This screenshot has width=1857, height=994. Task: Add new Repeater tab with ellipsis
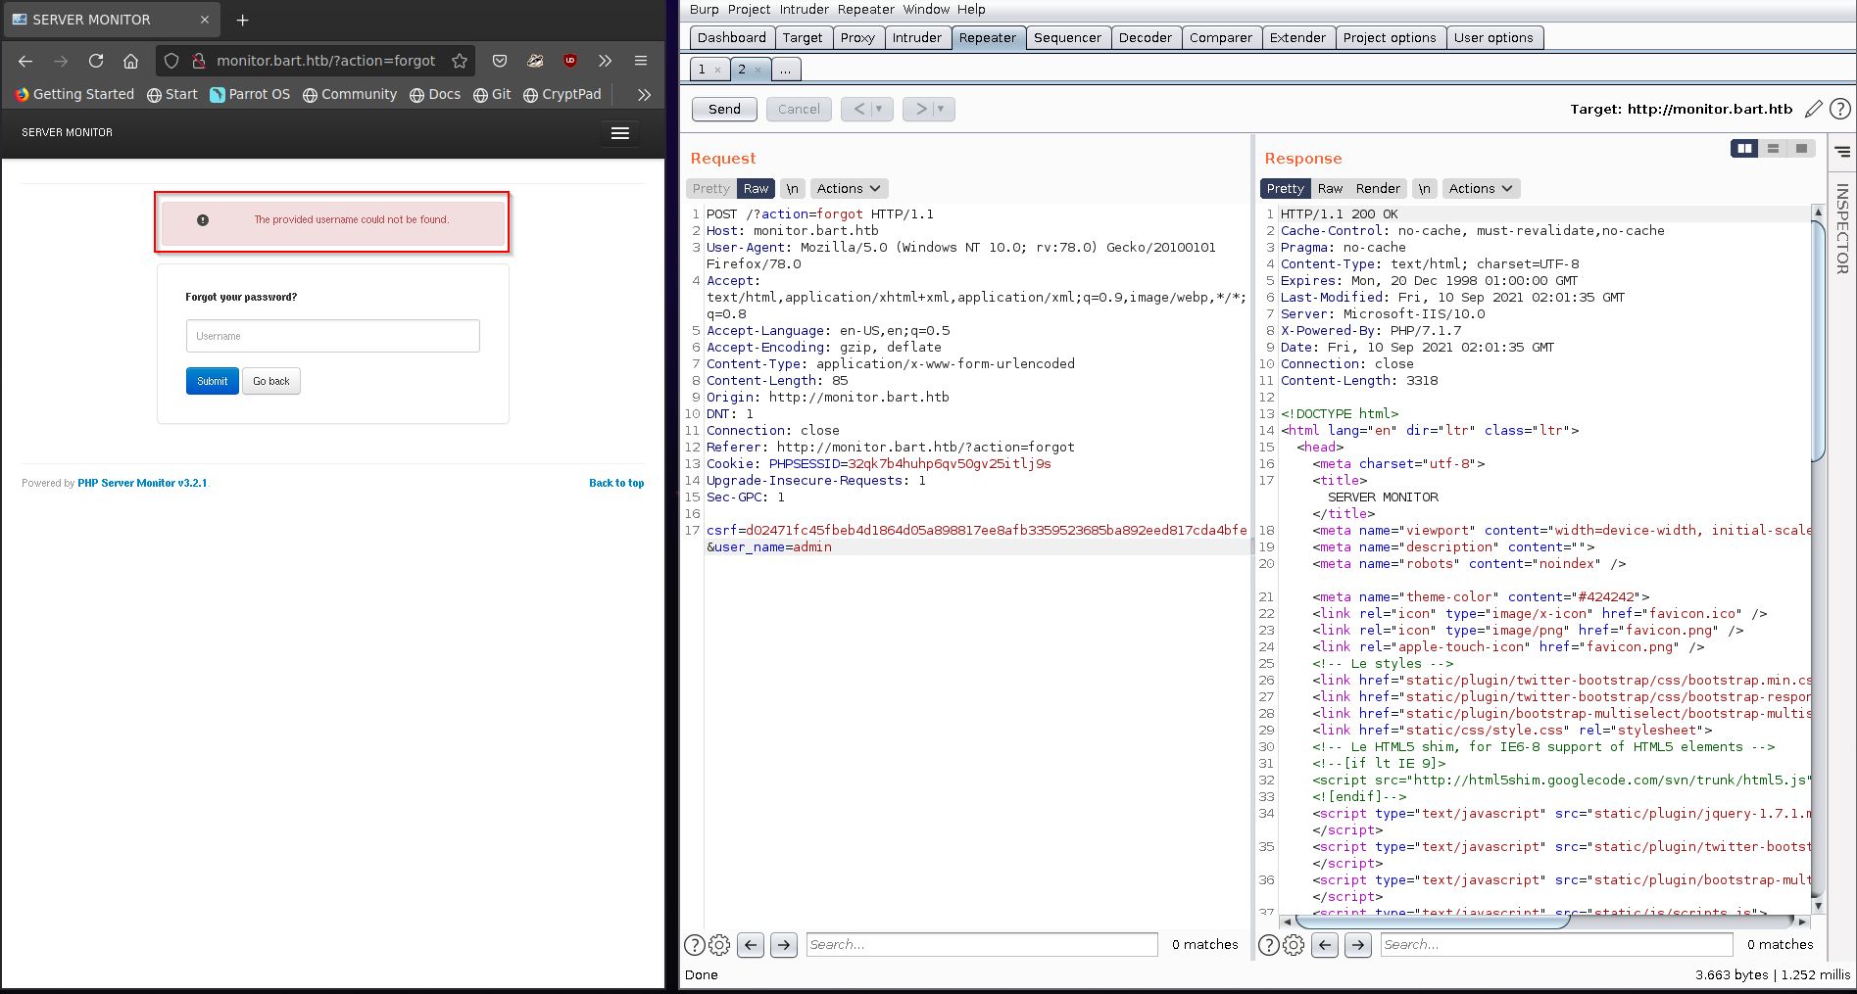tap(785, 70)
